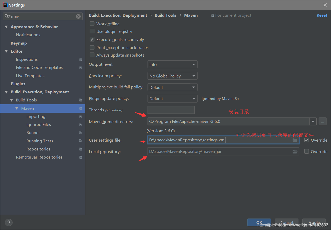The width and height of the screenshot is (331, 230).
Task: Open Multiproject build fail policy dropdown
Action: tap(172, 87)
